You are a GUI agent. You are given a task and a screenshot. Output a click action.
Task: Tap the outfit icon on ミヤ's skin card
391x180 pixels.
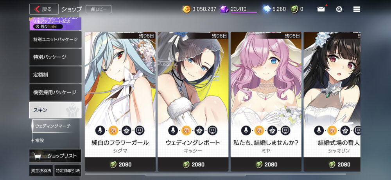272,130
